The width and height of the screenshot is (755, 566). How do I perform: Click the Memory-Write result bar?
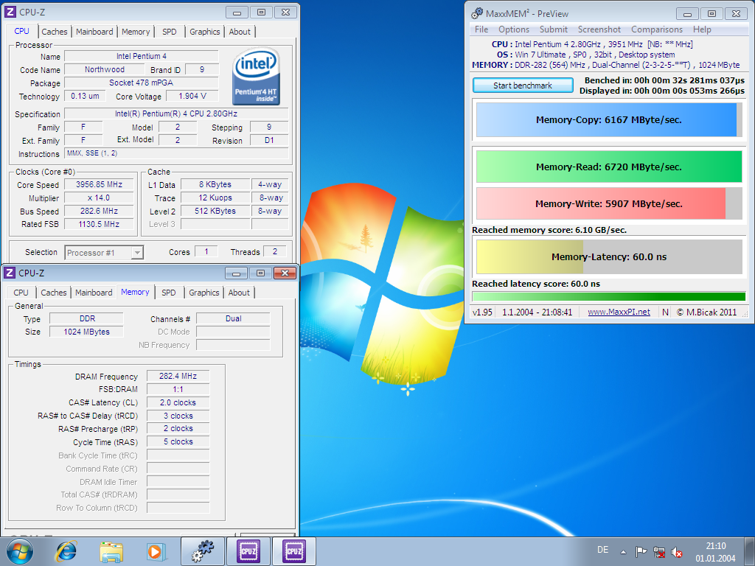pos(609,203)
